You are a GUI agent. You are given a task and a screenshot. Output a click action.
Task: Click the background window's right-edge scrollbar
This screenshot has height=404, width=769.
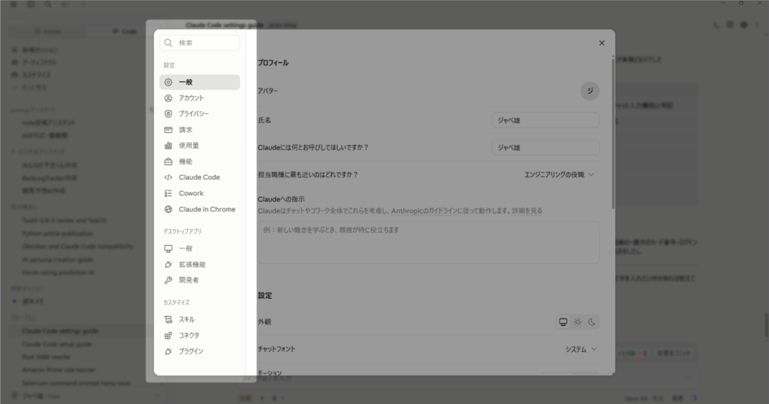(767, 326)
